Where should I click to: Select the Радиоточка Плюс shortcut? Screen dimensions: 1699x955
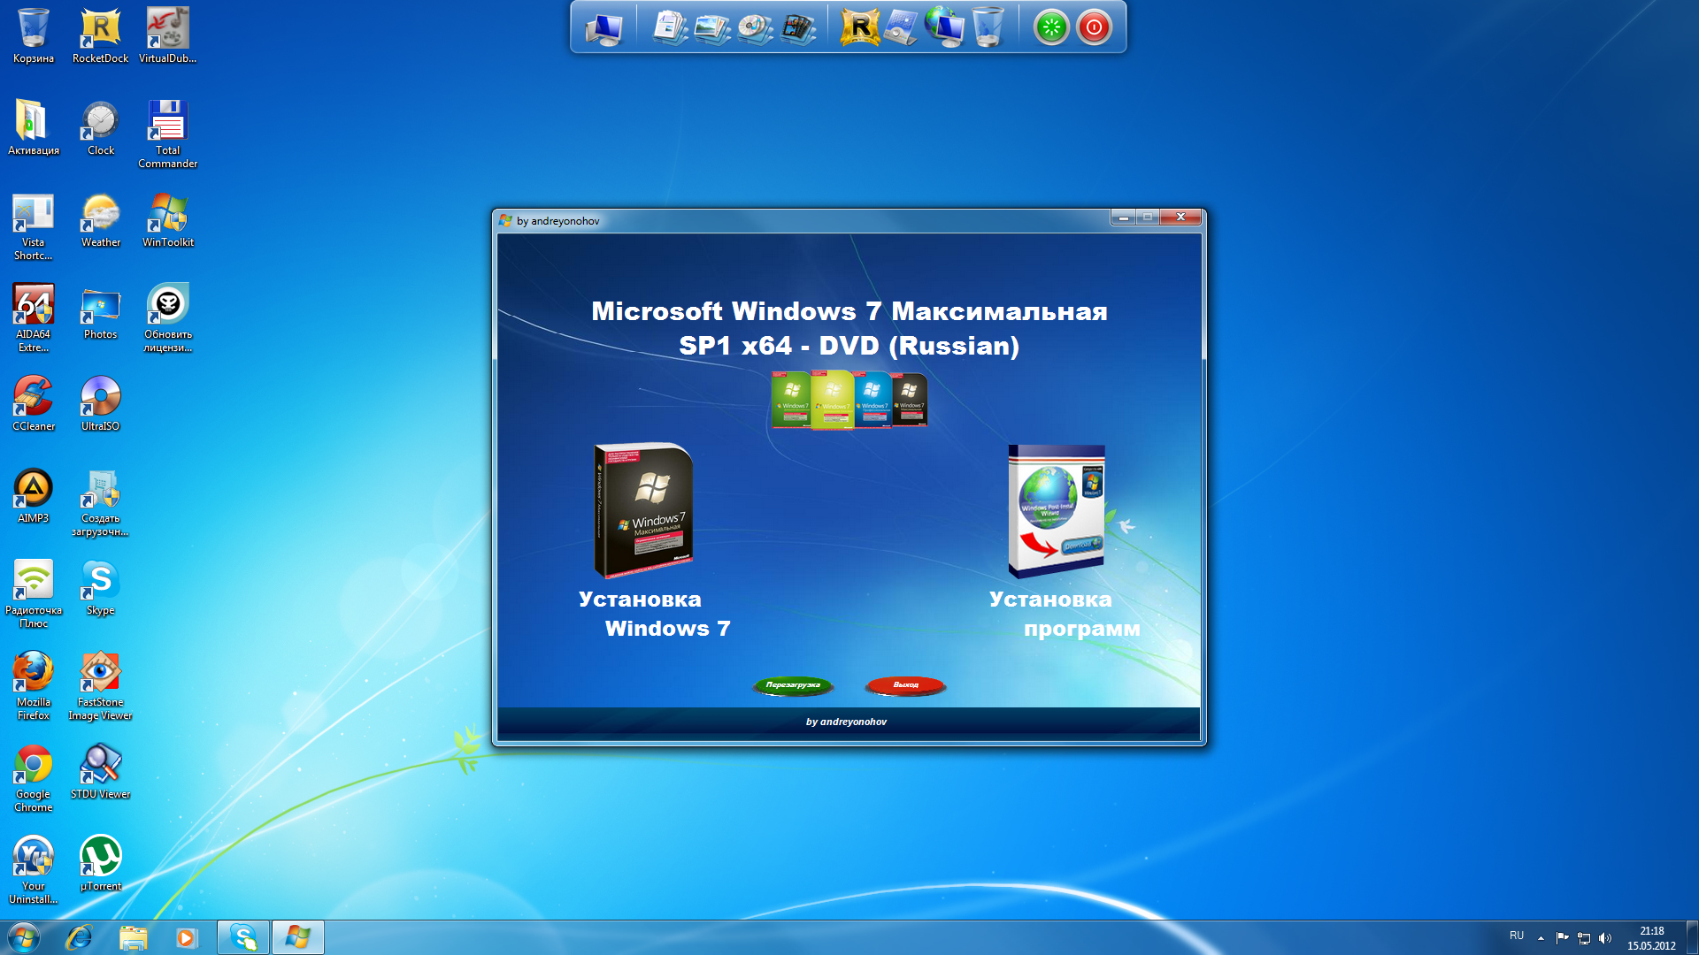pyautogui.click(x=34, y=594)
